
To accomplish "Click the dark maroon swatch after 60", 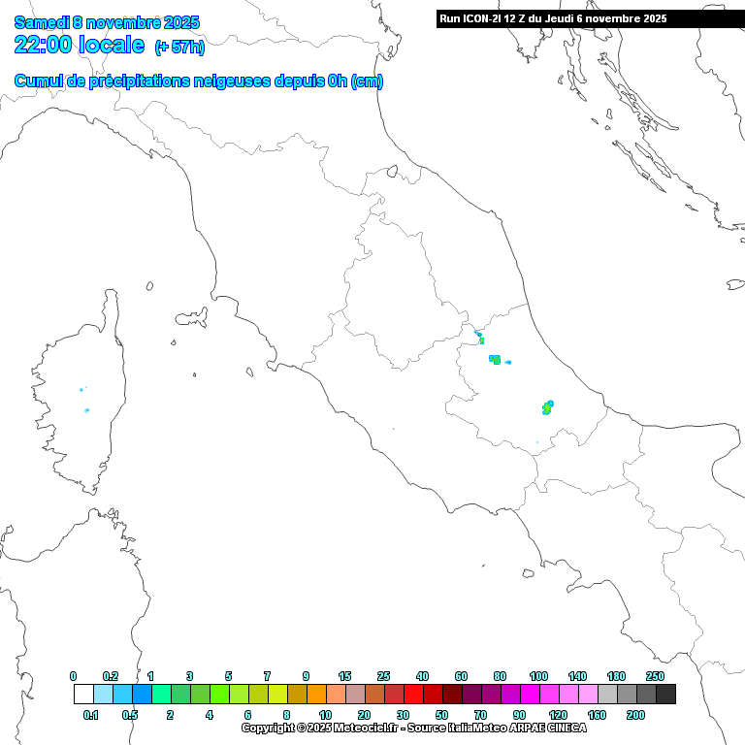I will [x=471, y=695].
